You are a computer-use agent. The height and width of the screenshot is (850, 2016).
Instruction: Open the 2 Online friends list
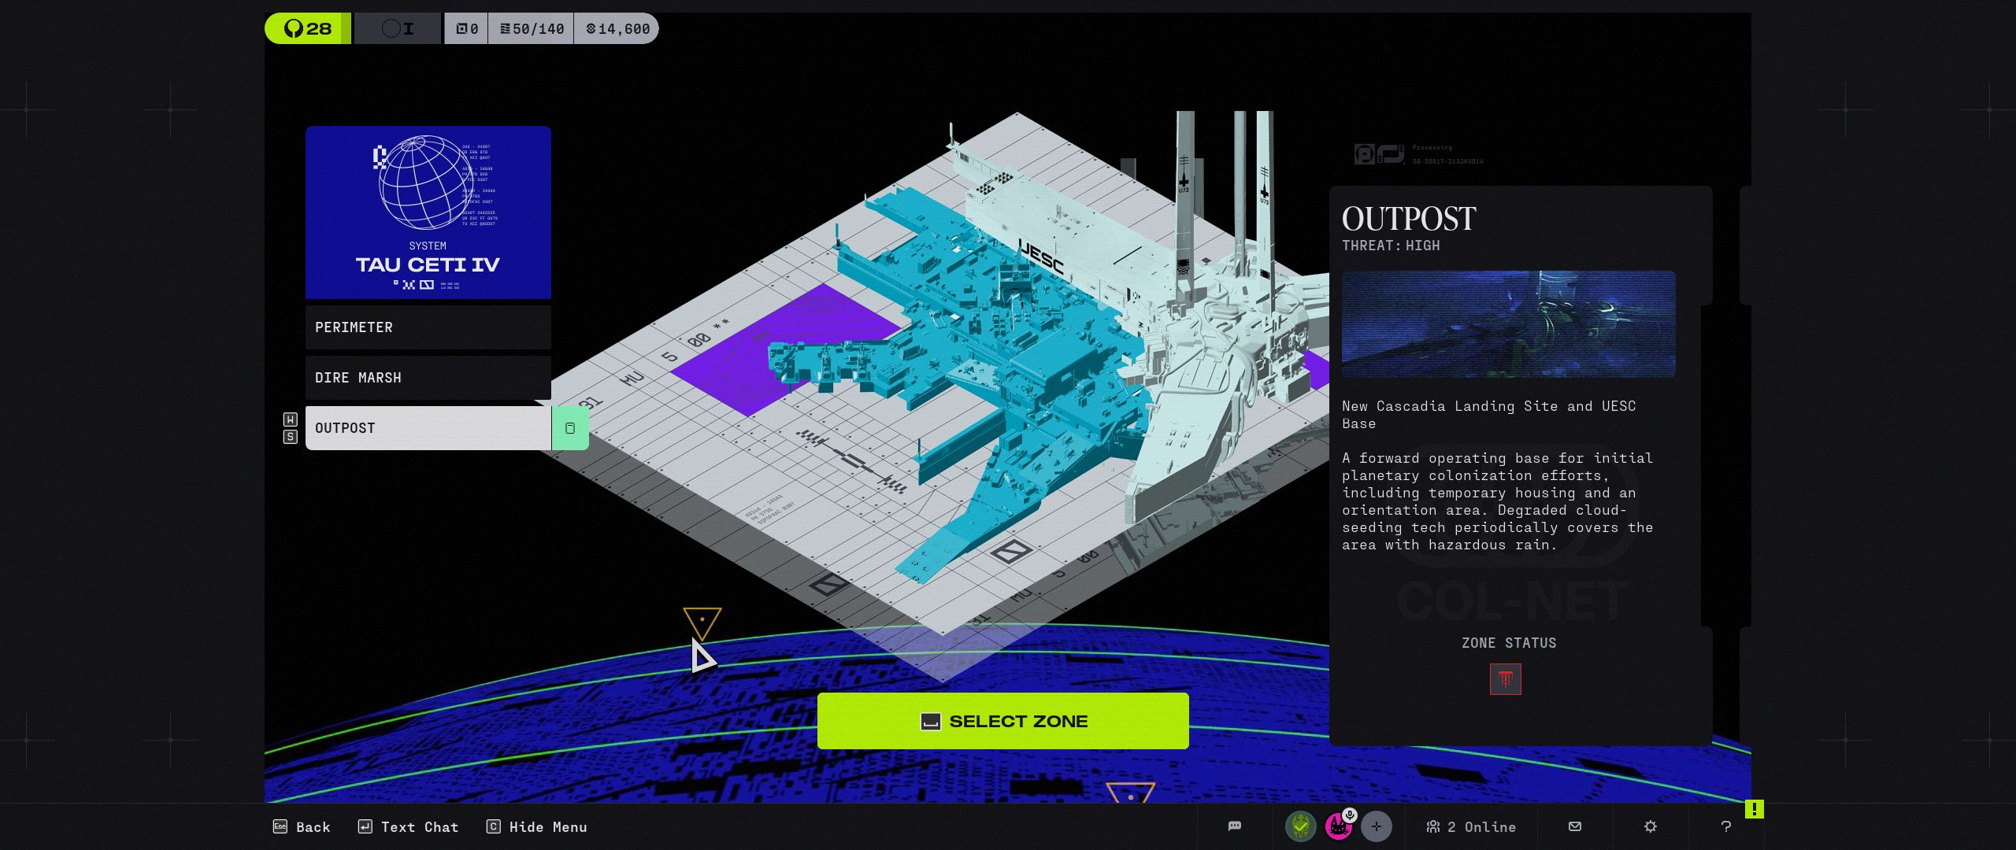(1471, 826)
